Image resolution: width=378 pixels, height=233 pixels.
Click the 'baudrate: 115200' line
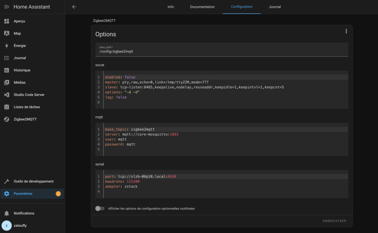click(x=226, y=181)
